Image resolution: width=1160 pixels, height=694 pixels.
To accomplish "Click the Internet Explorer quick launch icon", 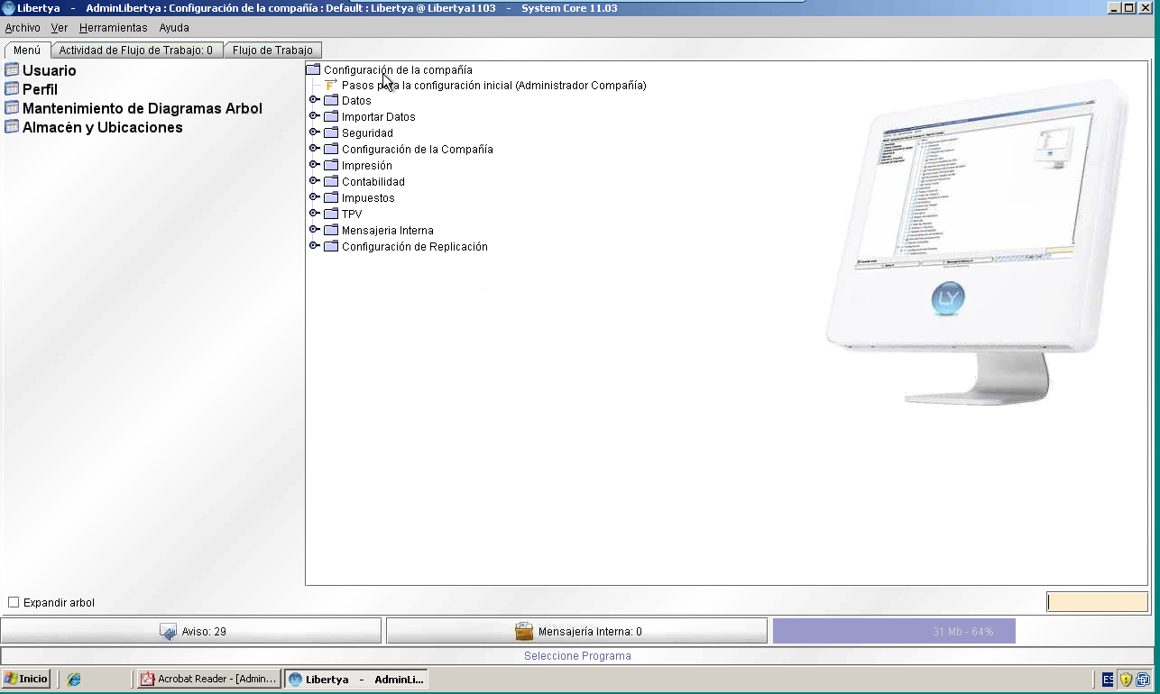I will point(74,680).
